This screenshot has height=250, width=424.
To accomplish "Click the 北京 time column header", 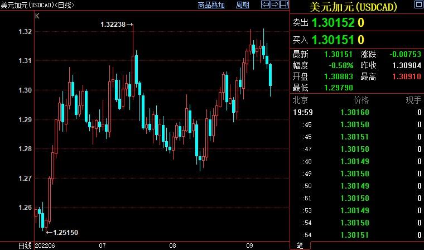I will [301, 100].
